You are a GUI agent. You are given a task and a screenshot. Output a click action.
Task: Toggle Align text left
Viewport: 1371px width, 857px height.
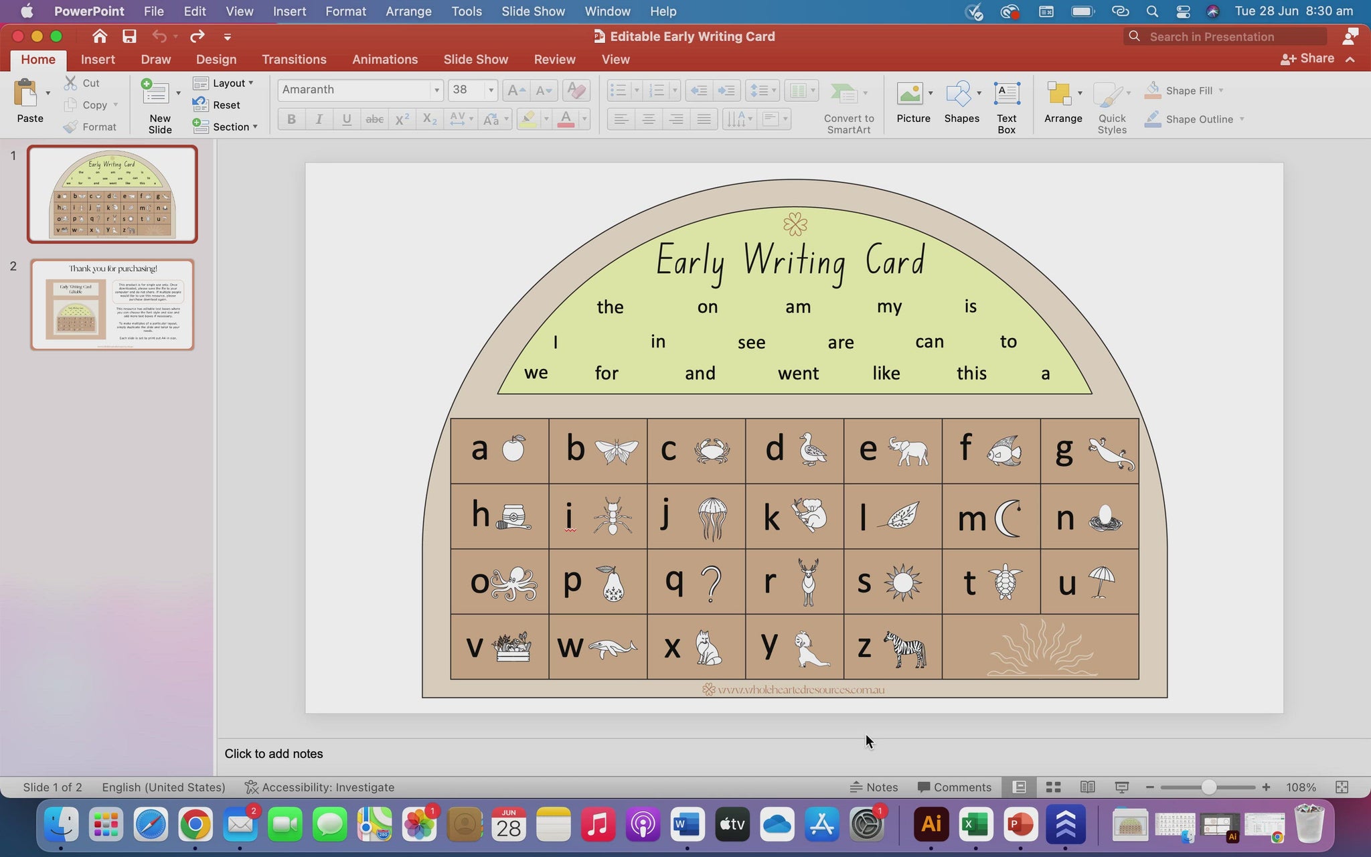[621, 119]
